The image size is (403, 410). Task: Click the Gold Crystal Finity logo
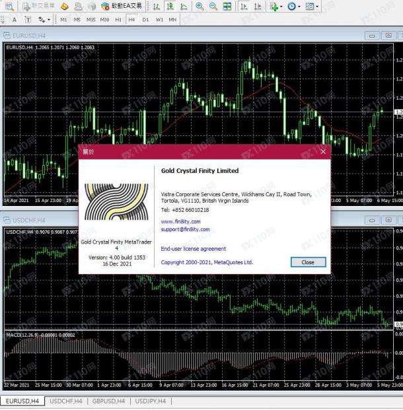(116, 202)
